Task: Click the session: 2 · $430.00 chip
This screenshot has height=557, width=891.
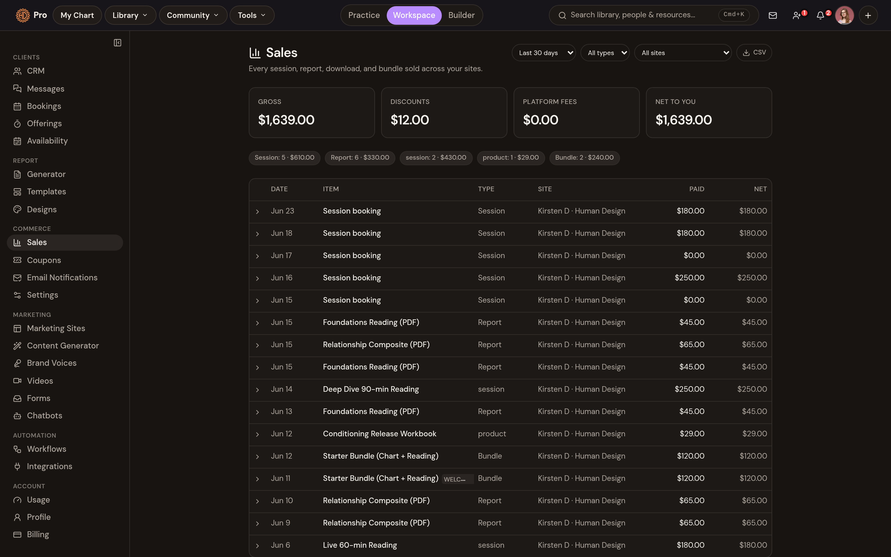Action: (436, 158)
